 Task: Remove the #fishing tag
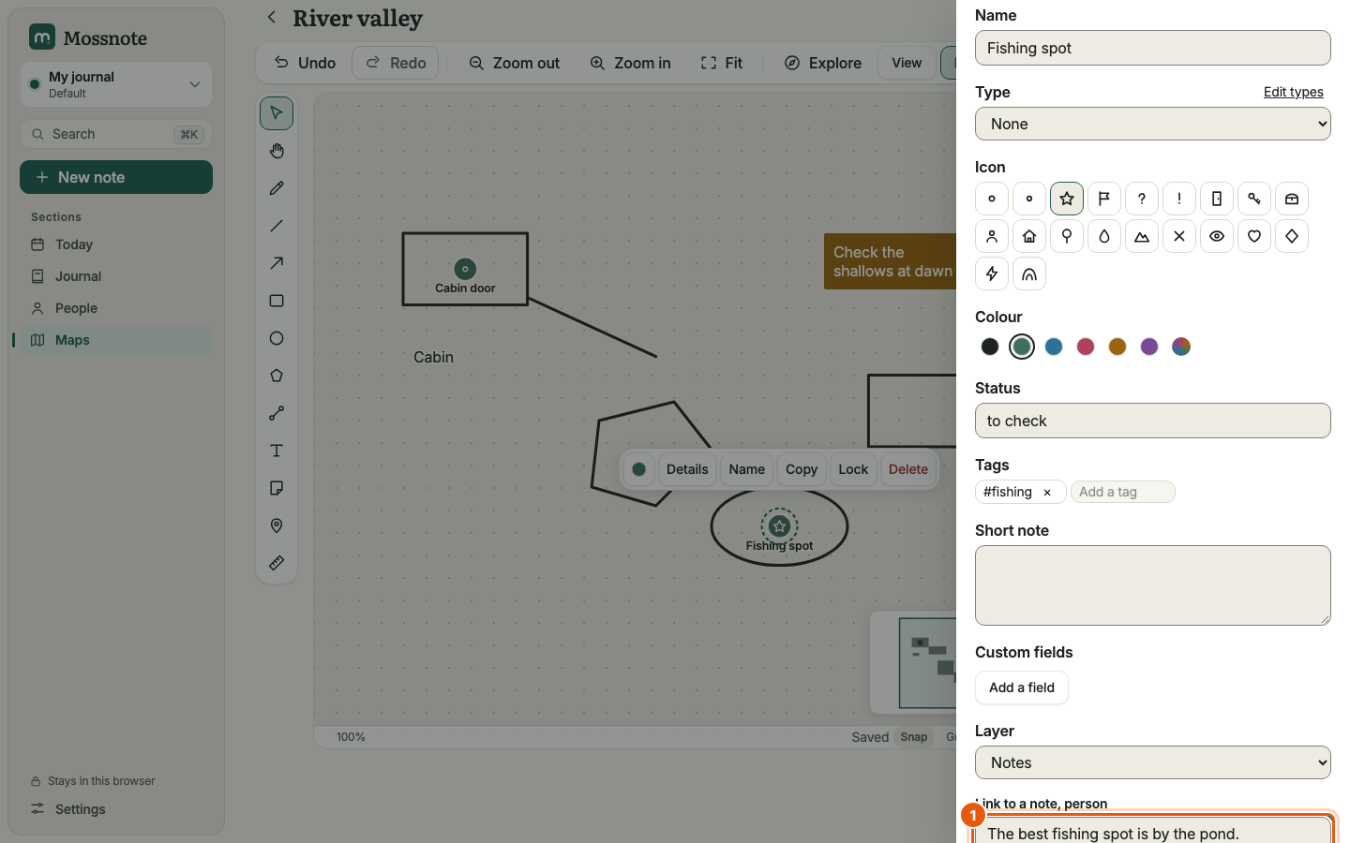(x=1047, y=493)
